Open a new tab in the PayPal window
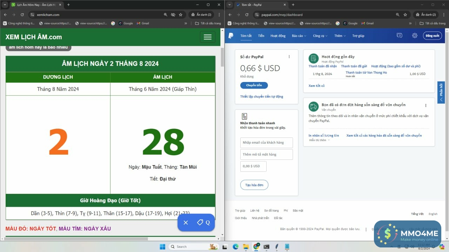449x252 pixels. coord(293,5)
